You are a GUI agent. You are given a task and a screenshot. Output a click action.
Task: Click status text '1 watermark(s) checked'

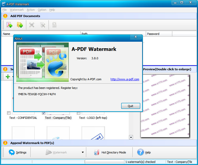point(140,162)
